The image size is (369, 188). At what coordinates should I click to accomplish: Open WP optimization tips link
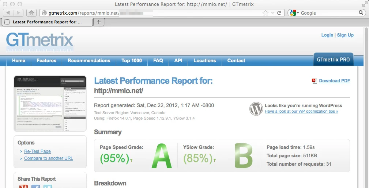click(301, 111)
